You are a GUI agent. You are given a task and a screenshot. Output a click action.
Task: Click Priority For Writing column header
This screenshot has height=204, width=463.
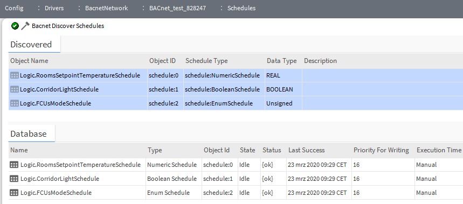tap(381, 150)
